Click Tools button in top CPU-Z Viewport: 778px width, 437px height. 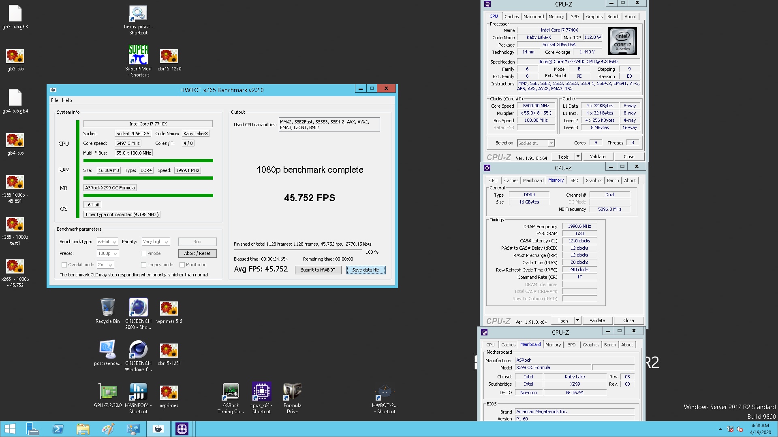(563, 157)
